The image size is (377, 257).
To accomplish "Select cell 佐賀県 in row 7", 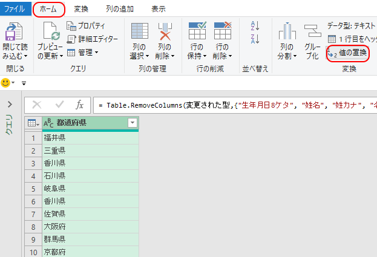I will coord(90,214).
